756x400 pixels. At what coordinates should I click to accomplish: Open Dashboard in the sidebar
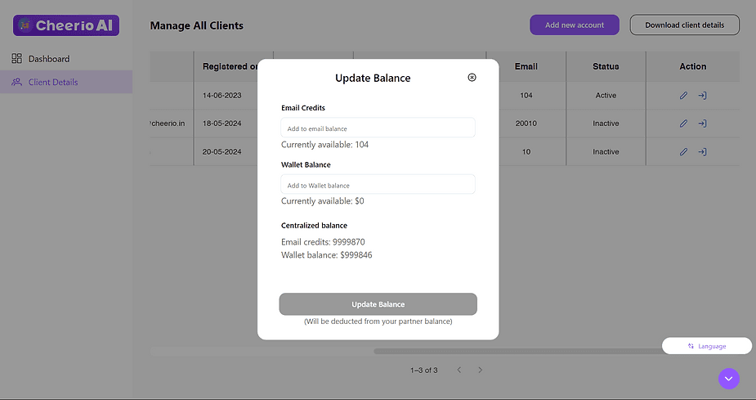pos(49,59)
